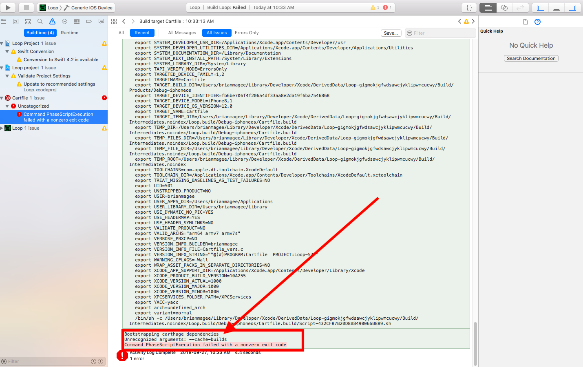Toggle the Navigator panel visibility
Viewport: 583px width, 367px height.
(x=541, y=7)
